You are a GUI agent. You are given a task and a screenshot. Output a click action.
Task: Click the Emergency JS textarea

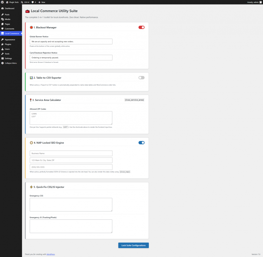(x=71, y=226)
